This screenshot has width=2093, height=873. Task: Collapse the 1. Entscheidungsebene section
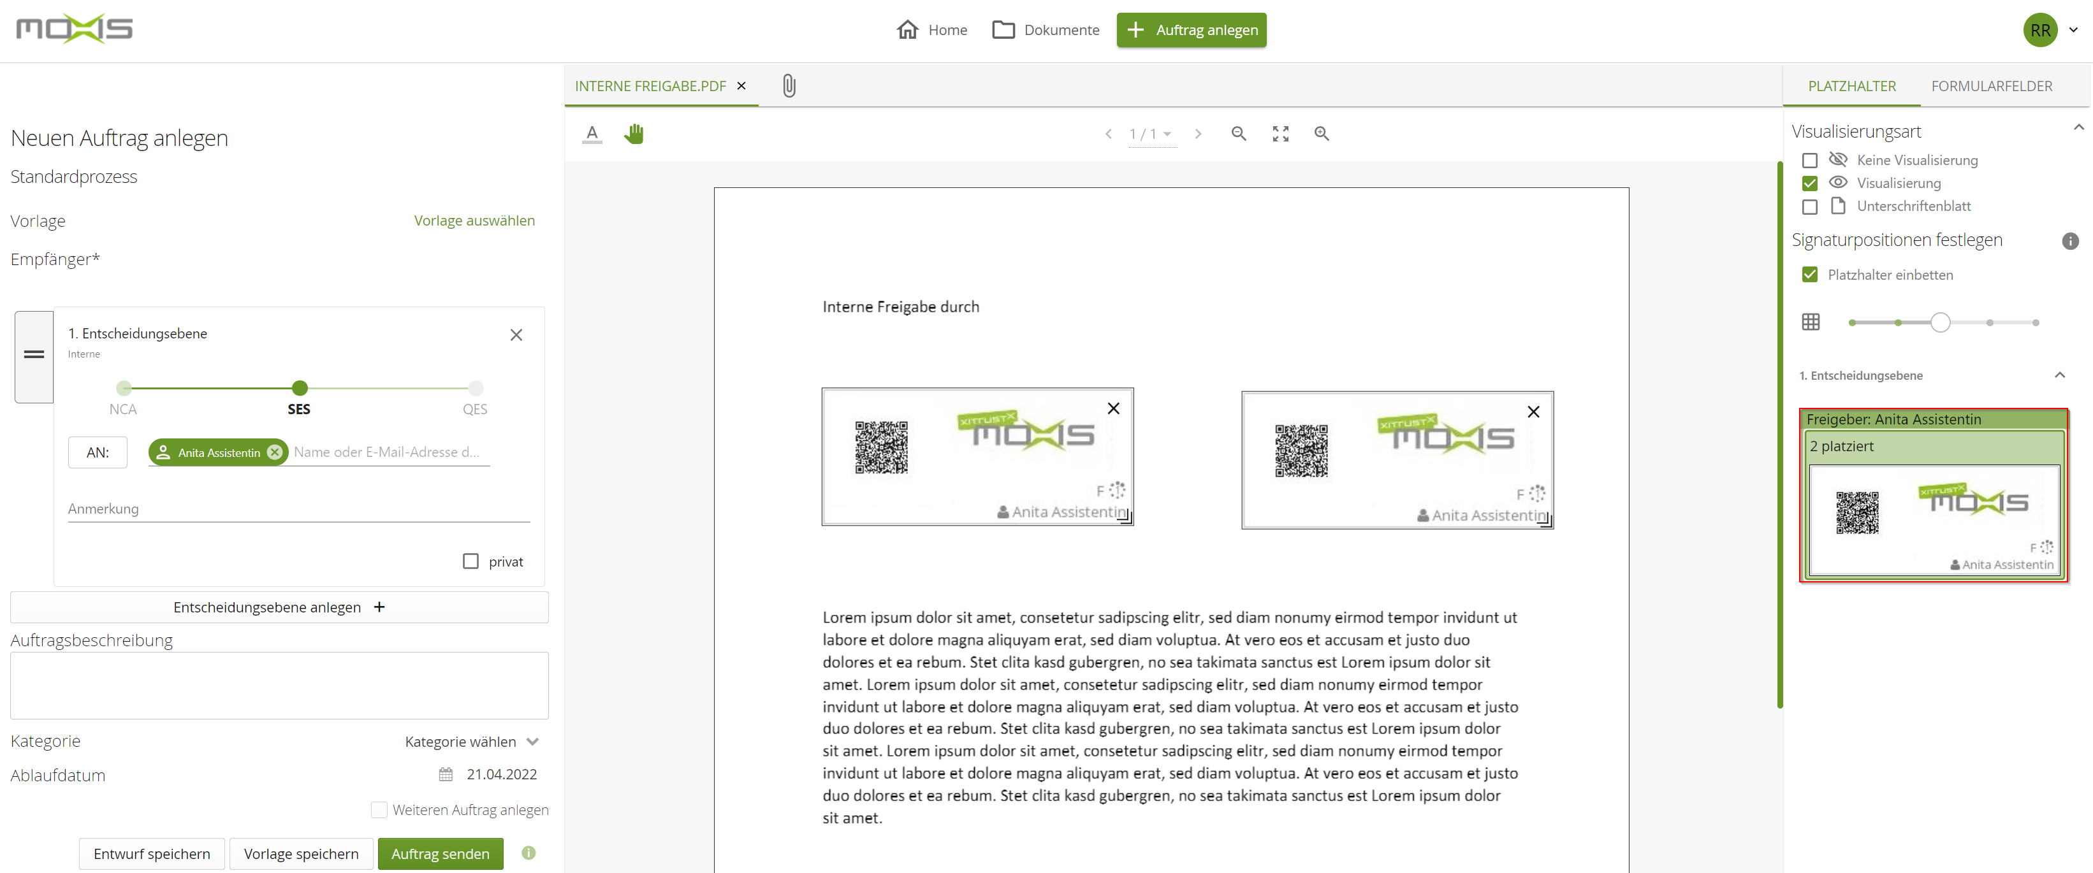point(2061,375)
